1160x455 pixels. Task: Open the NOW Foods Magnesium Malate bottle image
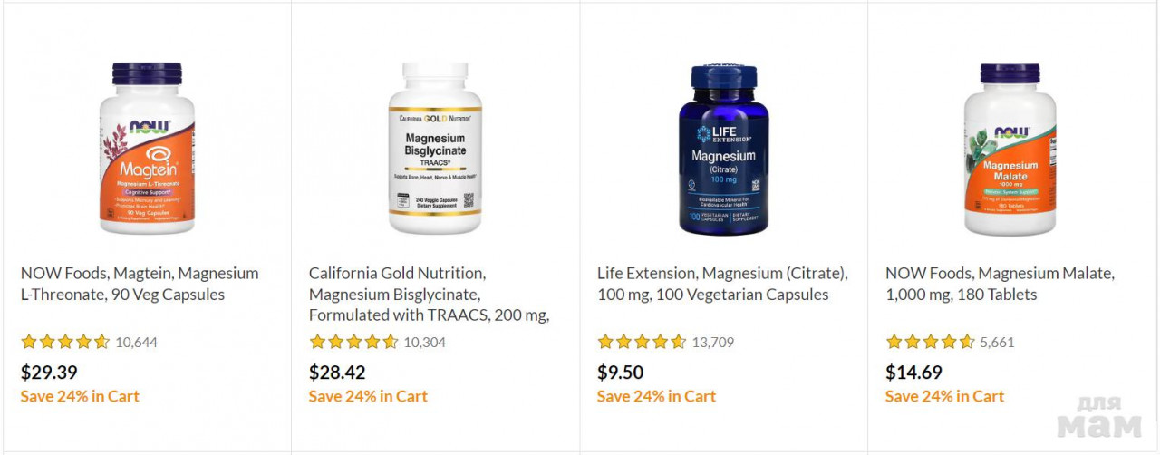coord(1010,150)
